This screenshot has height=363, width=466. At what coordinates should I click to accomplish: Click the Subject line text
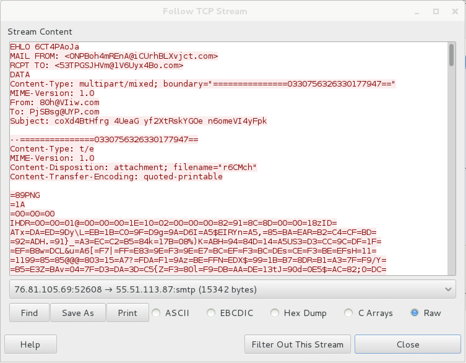(x=138, y=121)
